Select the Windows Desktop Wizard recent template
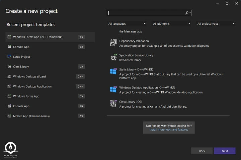This screenshot has width=241, height=160. [x=50, y=76]
